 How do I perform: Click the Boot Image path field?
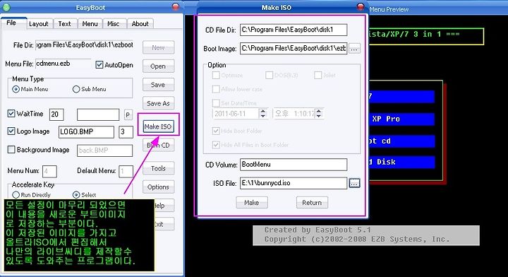pos(294,48)
